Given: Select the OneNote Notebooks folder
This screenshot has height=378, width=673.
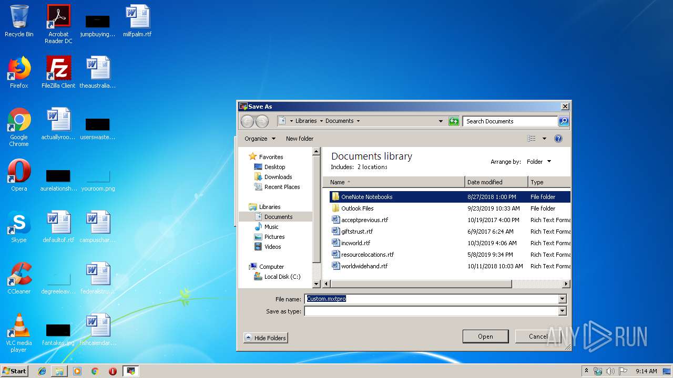Looking at the screenshot, I should 451,197.
